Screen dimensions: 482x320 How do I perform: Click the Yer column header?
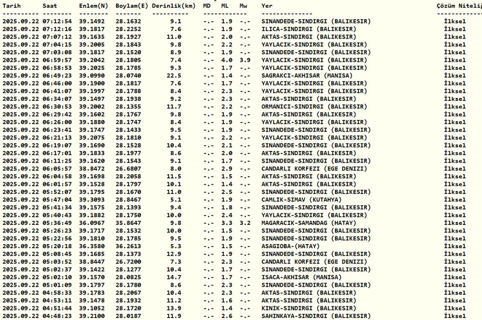tap(267, 6)
